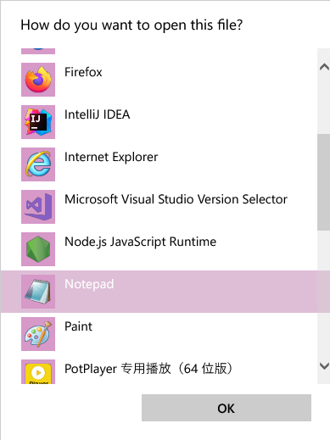The height and width of the screenshot is (440, 330).
Task: Open file with Firefox label
Action: coord(83,72)
